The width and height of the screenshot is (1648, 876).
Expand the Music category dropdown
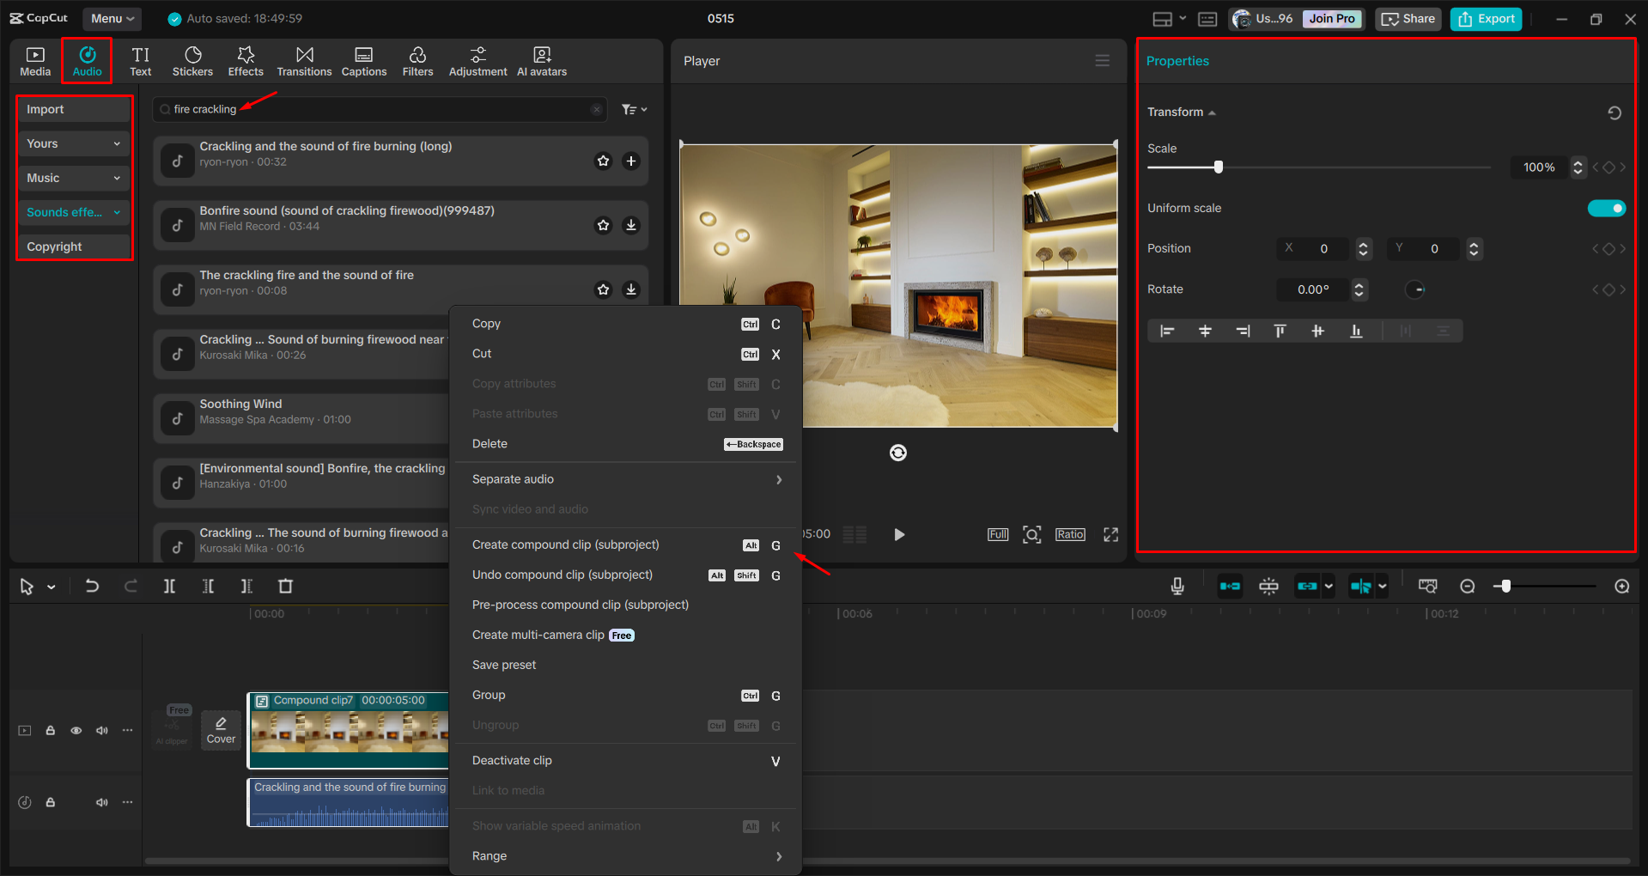(x=74, y=178)
